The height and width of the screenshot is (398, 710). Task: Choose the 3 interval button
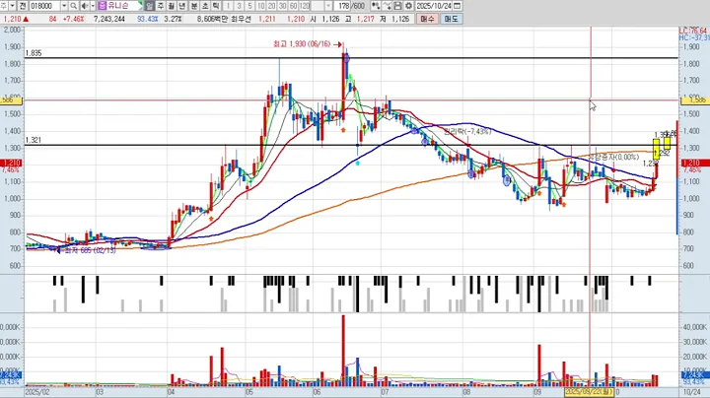click(x=239, y=6)
